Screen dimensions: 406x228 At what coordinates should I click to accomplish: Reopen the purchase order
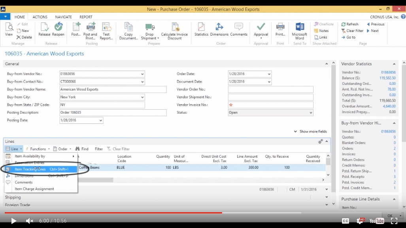point(58,30)
